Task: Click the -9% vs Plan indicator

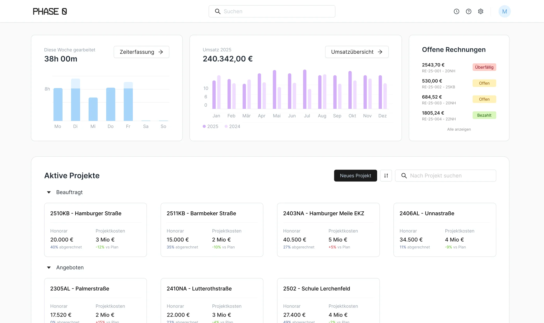Action: point(455,247)
